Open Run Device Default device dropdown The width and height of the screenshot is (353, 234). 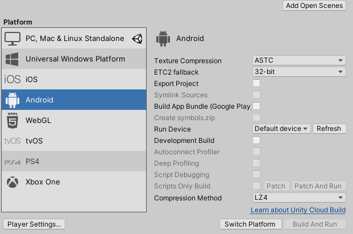(281, 129)
